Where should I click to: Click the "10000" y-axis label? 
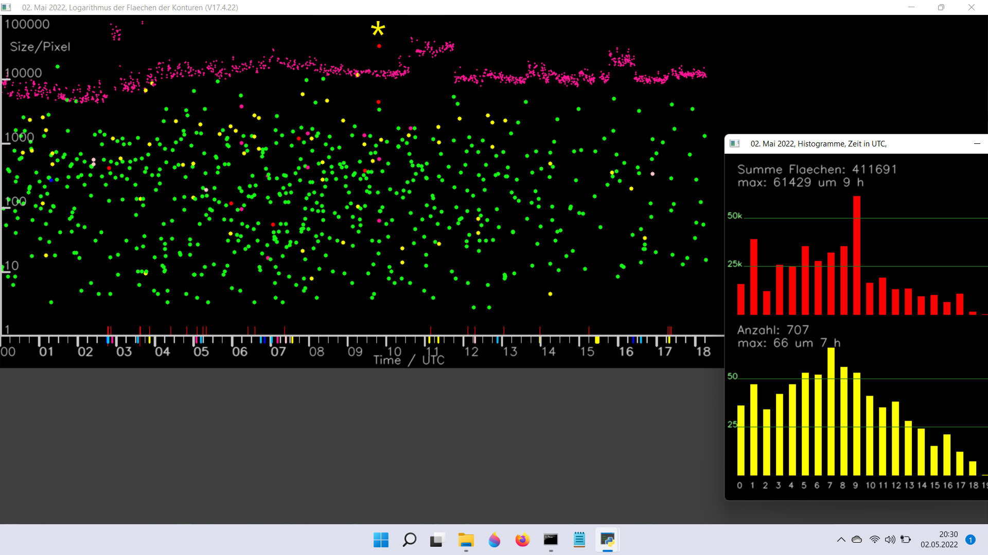coord(23,73)
